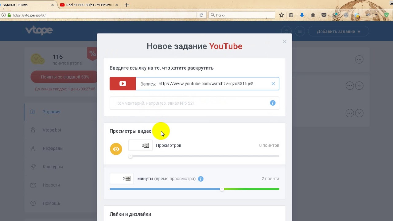Click the views count number box
Screen dimensions: 393x221
(140, 145)
